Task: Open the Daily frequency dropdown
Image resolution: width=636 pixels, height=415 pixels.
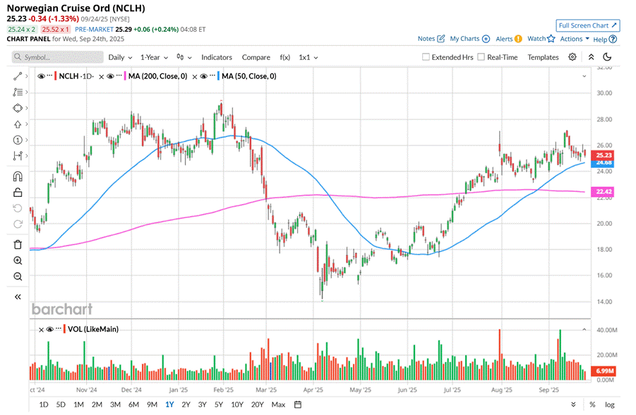Action: pyautogui.click(x=120, y=57)
